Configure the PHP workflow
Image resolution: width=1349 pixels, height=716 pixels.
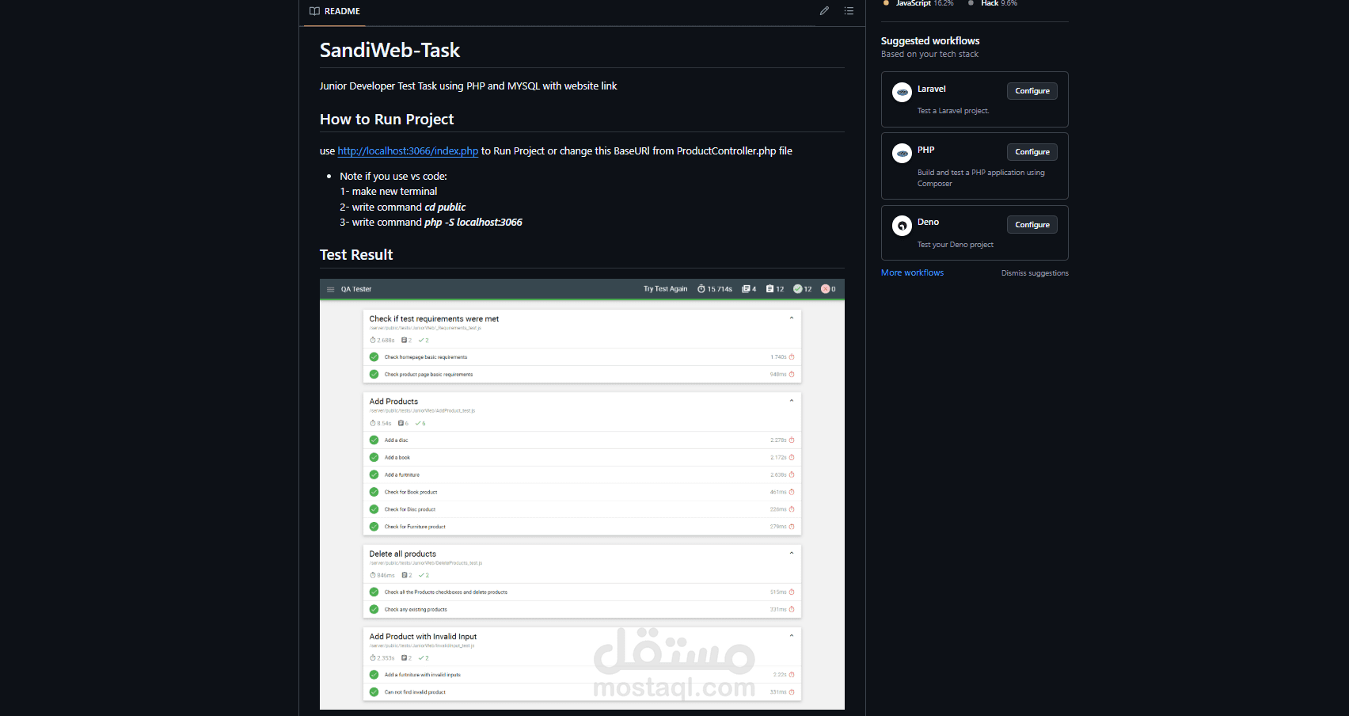[1032, 152]
